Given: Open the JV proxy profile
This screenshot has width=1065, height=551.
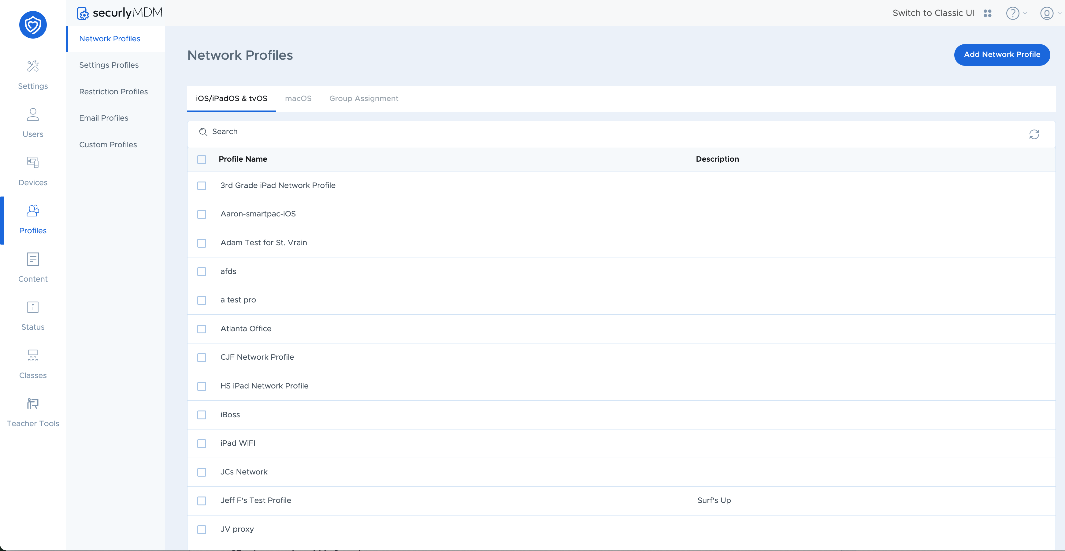Looking at the screenshot, I should click(237, 529).
